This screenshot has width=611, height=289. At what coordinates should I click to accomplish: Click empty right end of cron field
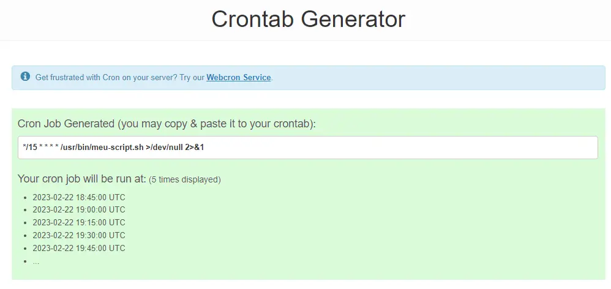(x=506, y=147)
